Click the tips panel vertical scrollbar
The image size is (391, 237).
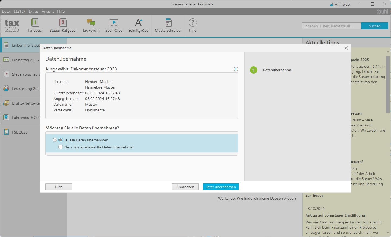coord(388,84)
